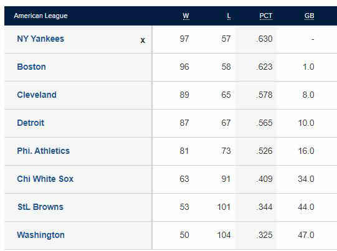Open the Detroit team link
The height and width of the screenshot is (251, 337).
(31, 123)
